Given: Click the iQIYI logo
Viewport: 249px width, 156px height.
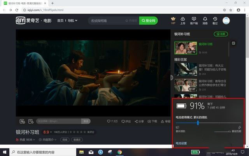Looking at the screenshot, I should pos(21,20).
